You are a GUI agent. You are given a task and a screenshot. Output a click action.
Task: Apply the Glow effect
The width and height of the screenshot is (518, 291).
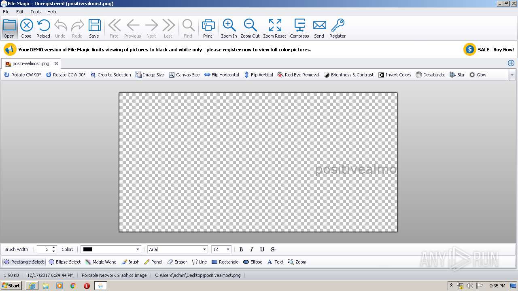[x=478, y=75]
